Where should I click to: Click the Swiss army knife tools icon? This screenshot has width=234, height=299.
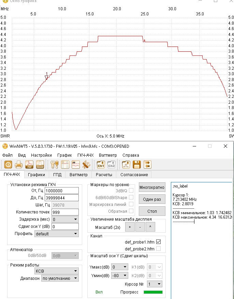point(86,164)
